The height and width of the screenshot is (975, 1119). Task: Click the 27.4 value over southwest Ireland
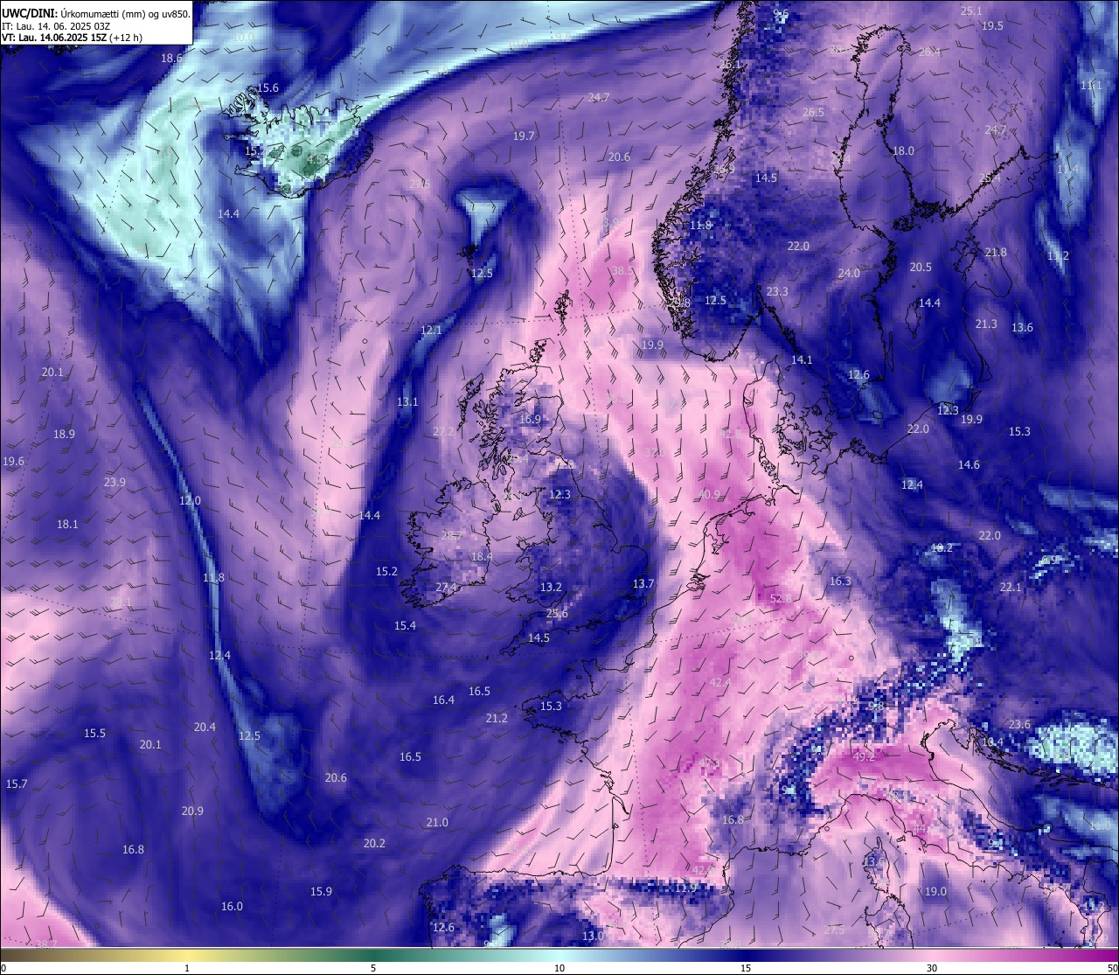(446, 588)
